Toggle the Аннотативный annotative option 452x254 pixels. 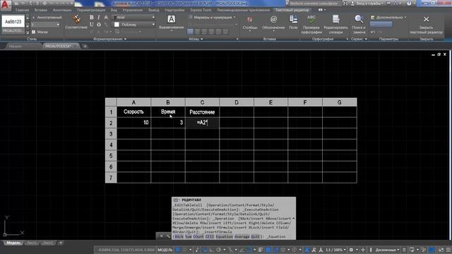pyautogui.click(x=47, y=17)
